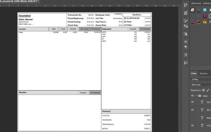
Task: Select the T thumbnail of the (%) layer
Action: click(202, 102)
